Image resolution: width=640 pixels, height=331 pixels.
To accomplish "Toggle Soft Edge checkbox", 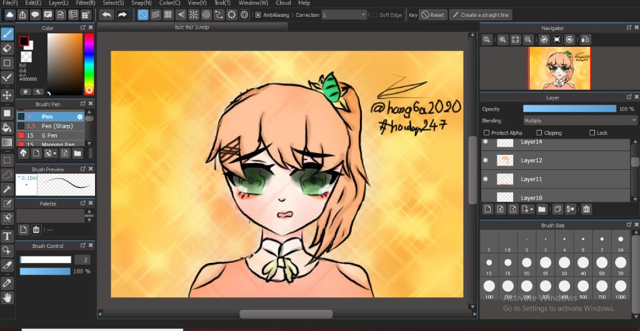I will tap(375, 15).
